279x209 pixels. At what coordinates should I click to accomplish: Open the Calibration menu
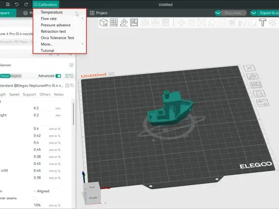46,4
